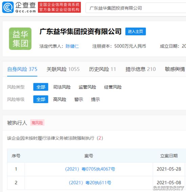This screenshot has width=186, height=192.
Task: Select 全部 under 风险等级
Action: (x=41, y=99)
